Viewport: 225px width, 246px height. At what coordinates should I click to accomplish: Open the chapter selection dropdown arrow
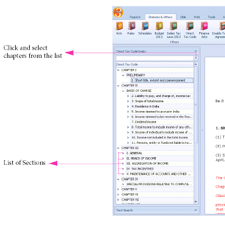coord(196,58)
